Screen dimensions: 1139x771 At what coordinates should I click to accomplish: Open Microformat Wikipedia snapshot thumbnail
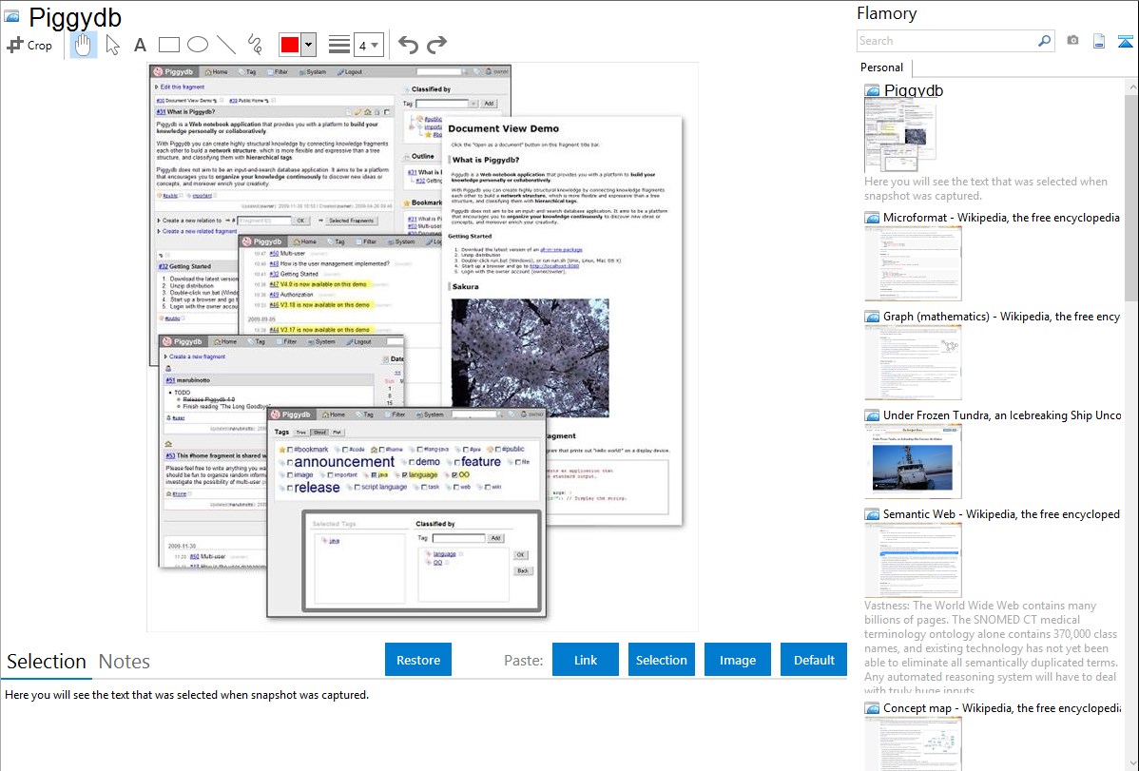click(x=913, y=263)
